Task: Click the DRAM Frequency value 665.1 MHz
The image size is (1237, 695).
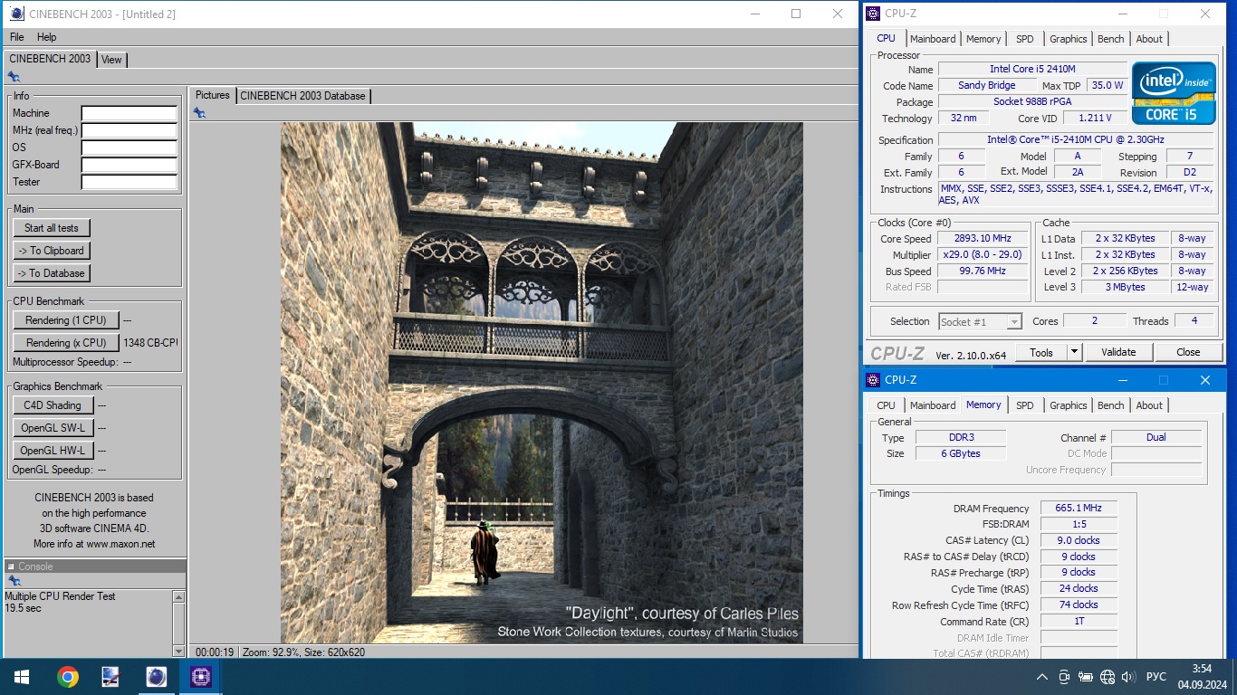Action: (x=1079, y=509)
